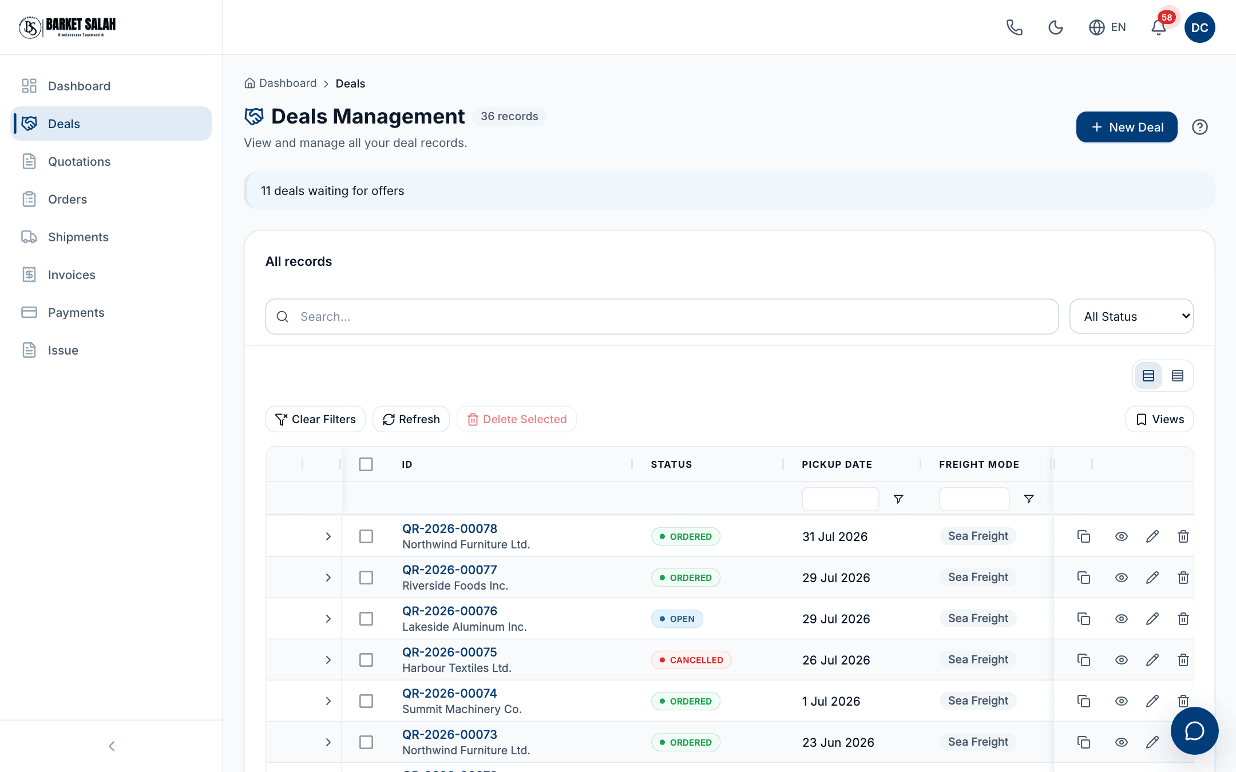This screenshot has width=1236, height=772.
Task: Follow the Dashboard breadcrumb link
Action: pyautogui.click(x=280, y=83)
